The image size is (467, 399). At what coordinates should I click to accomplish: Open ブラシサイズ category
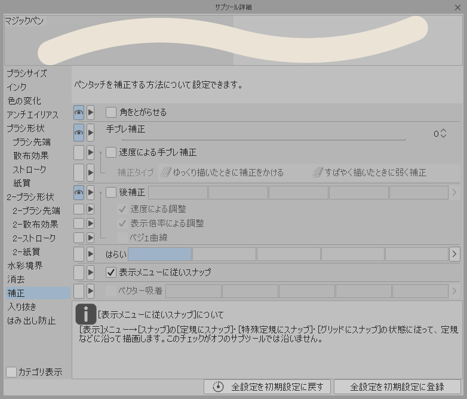point(27,73)
